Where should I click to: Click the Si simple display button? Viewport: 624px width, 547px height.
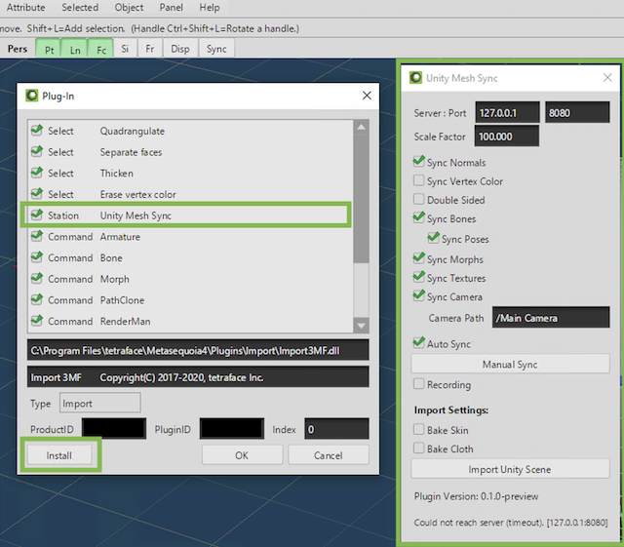click(125, 49)
